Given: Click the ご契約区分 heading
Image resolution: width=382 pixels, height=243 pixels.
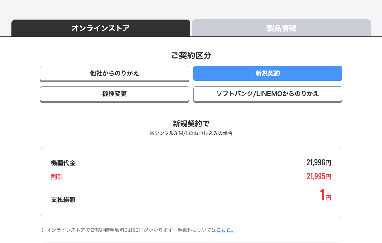Looking at the screenshot, I should [191, 55].
